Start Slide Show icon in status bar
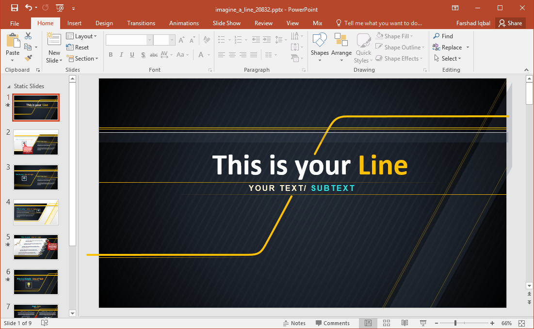534x329 pixels. pyautogui.click(x=423, y=323)
